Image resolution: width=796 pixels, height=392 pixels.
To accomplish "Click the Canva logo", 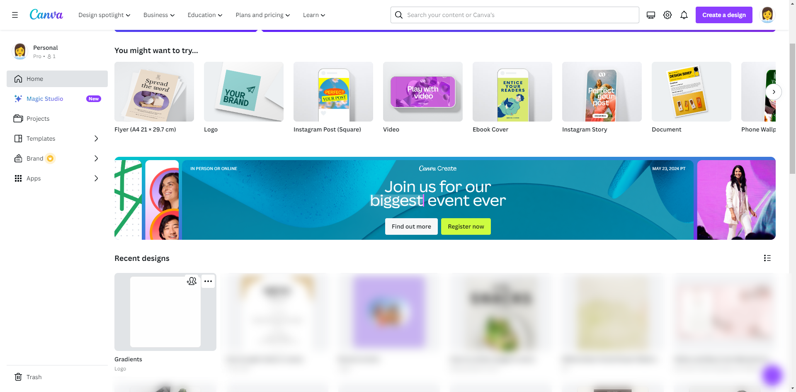I will tap(46, 15).
